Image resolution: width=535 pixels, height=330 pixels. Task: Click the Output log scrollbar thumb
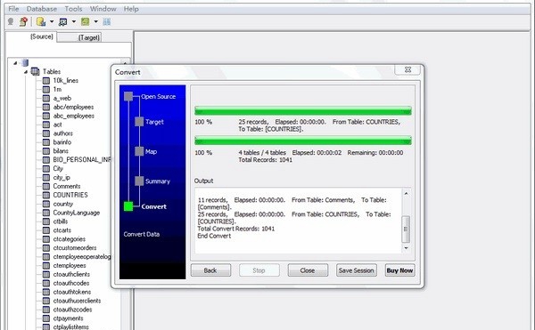pyautogui.click(x=406, y=229)
